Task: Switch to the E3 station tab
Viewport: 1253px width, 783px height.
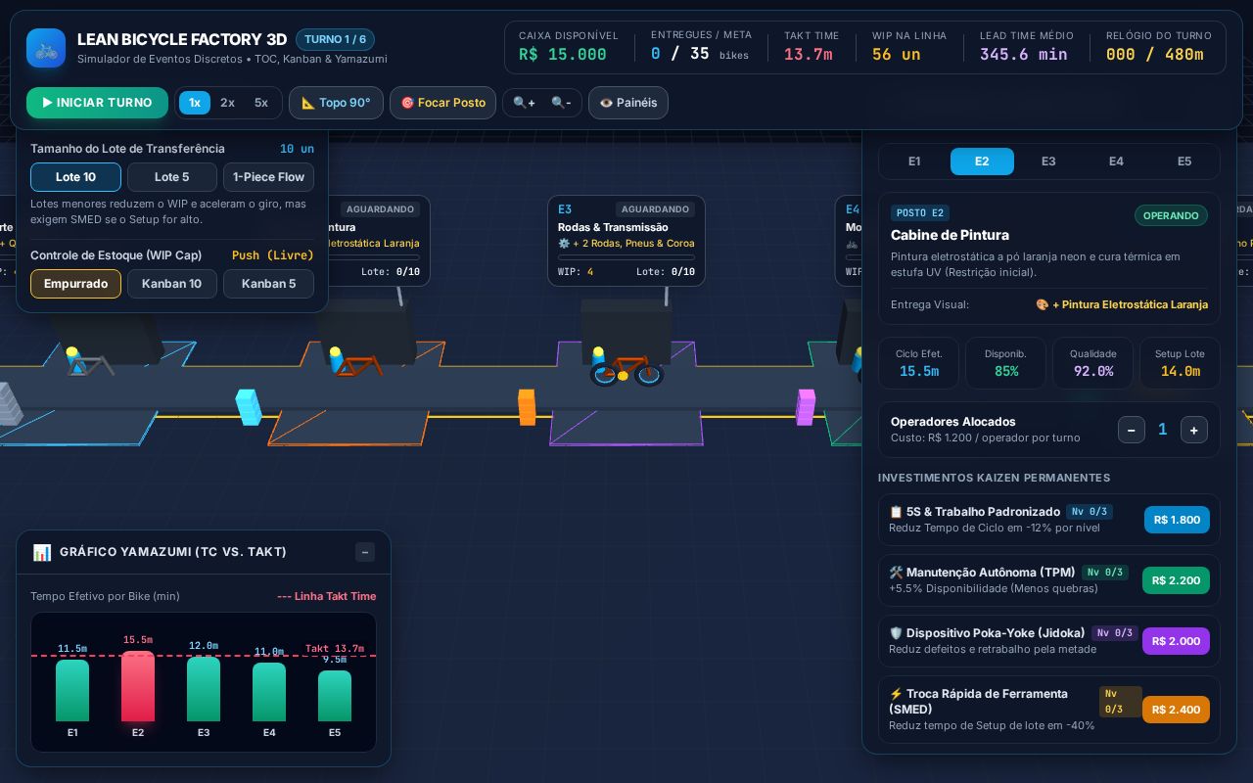Action: 1048,161
